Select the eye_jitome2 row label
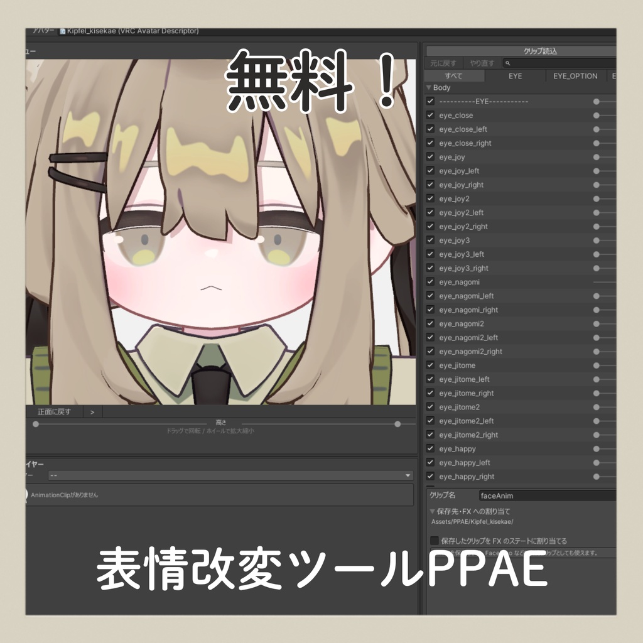 pyautogui.click(x=459, y=407)
